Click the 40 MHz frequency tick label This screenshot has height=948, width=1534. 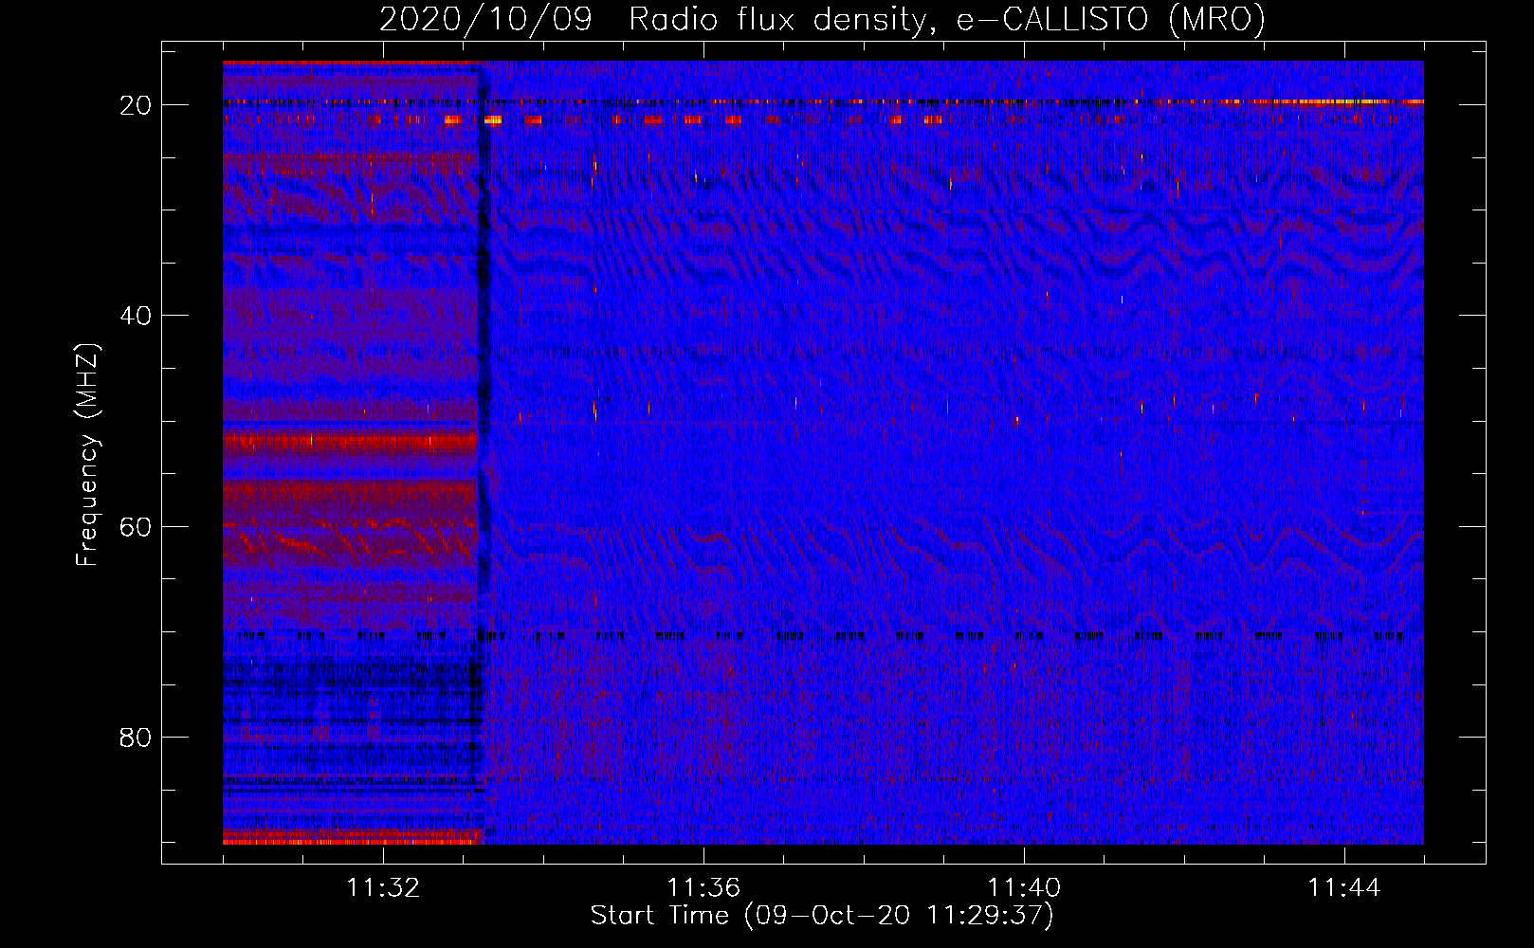click(x=136, y=316)
